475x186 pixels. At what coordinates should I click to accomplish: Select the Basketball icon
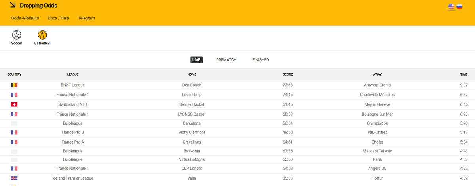click(42, 35)
